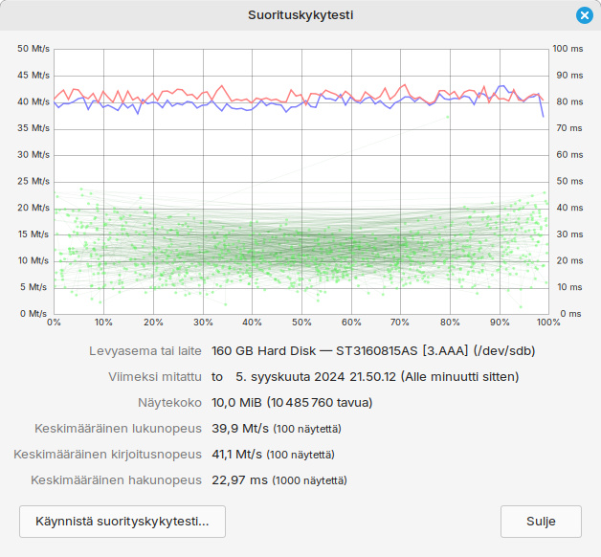
Task: Click the Keskimääräinen lukunopeus label
Action: pos(118,428)
